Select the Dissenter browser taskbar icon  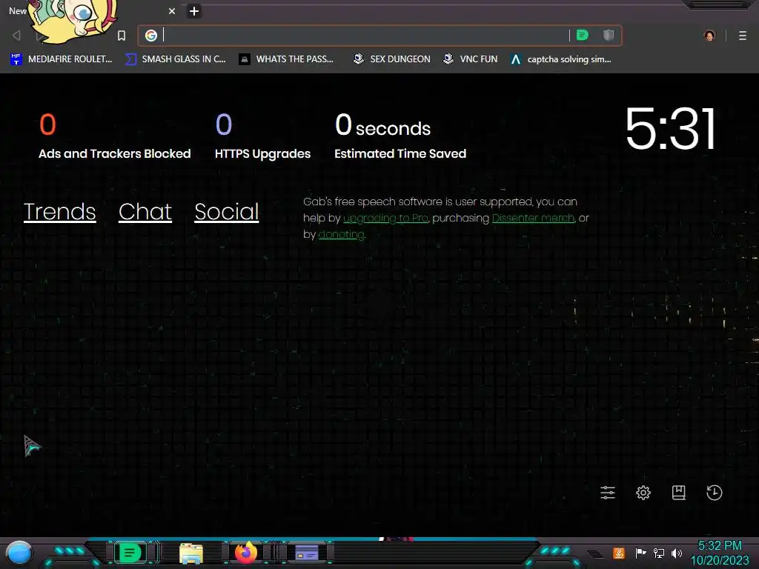130,553
